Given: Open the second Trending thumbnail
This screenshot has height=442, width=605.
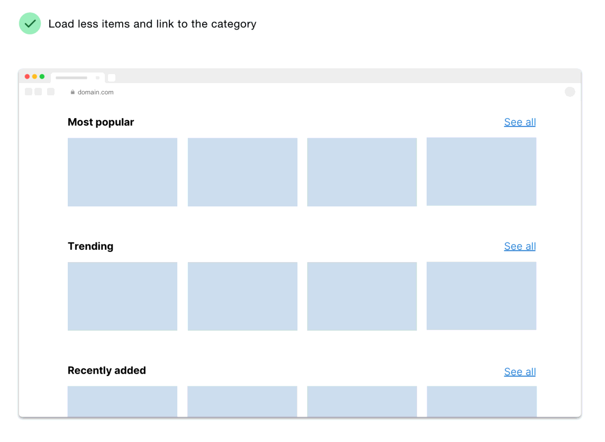Looking at the screenshot, I should click(x=242, y=296).
